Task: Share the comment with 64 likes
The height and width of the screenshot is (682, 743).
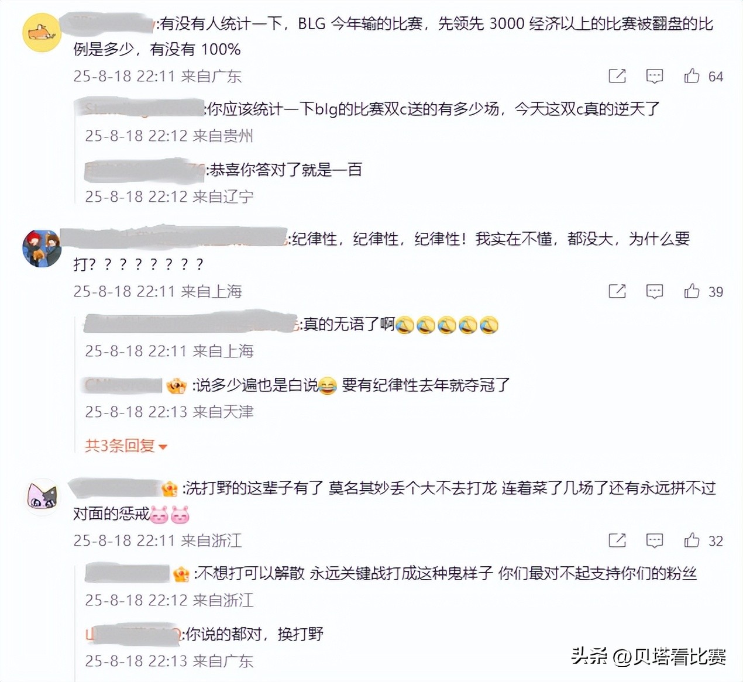Action: (x=617, y=76)
